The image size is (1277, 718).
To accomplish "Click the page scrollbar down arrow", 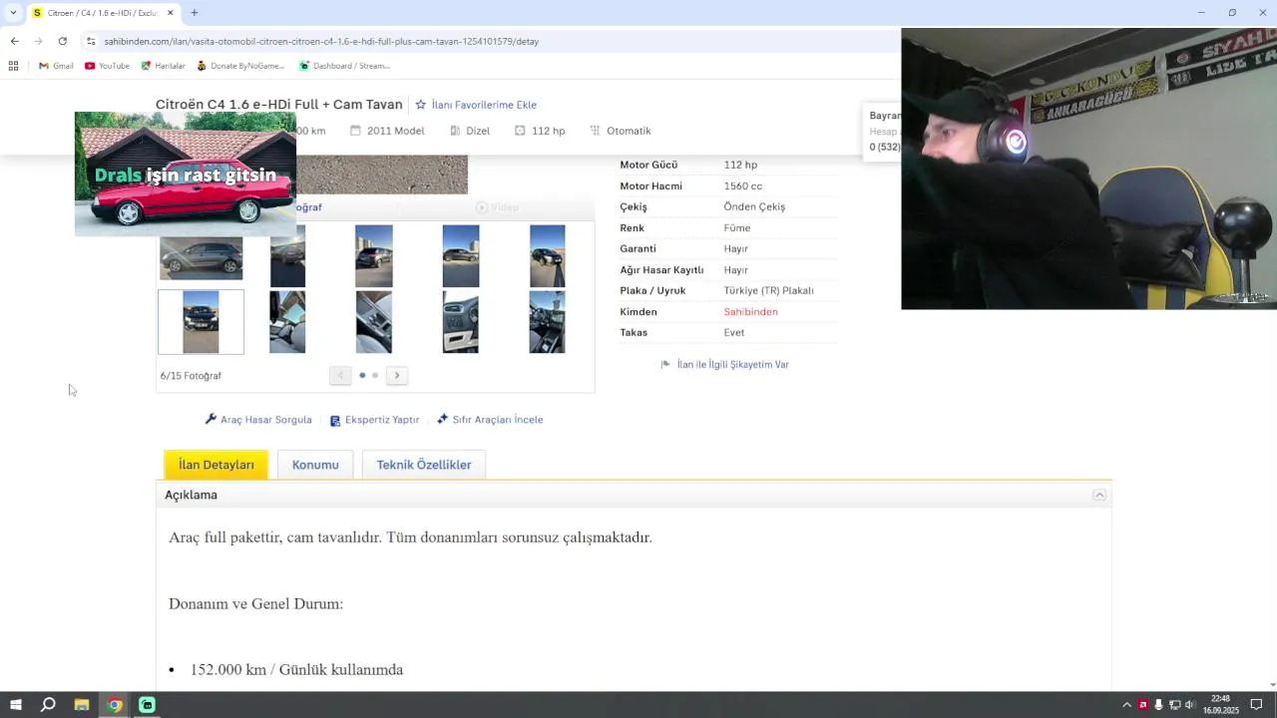I will (1271, 685).
